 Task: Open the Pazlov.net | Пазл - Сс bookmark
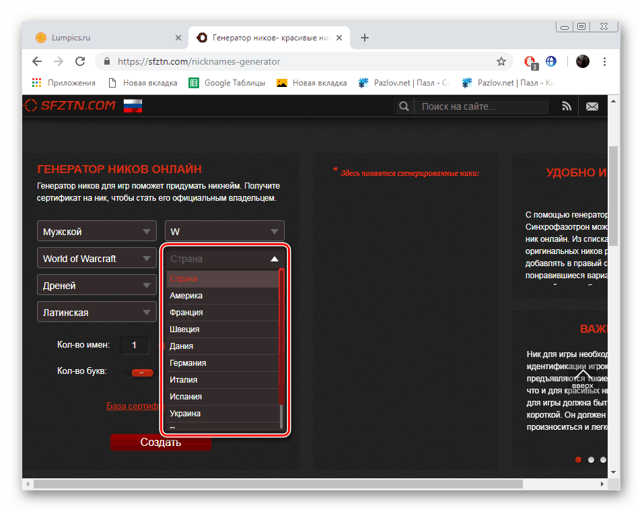tap(404, 83)
